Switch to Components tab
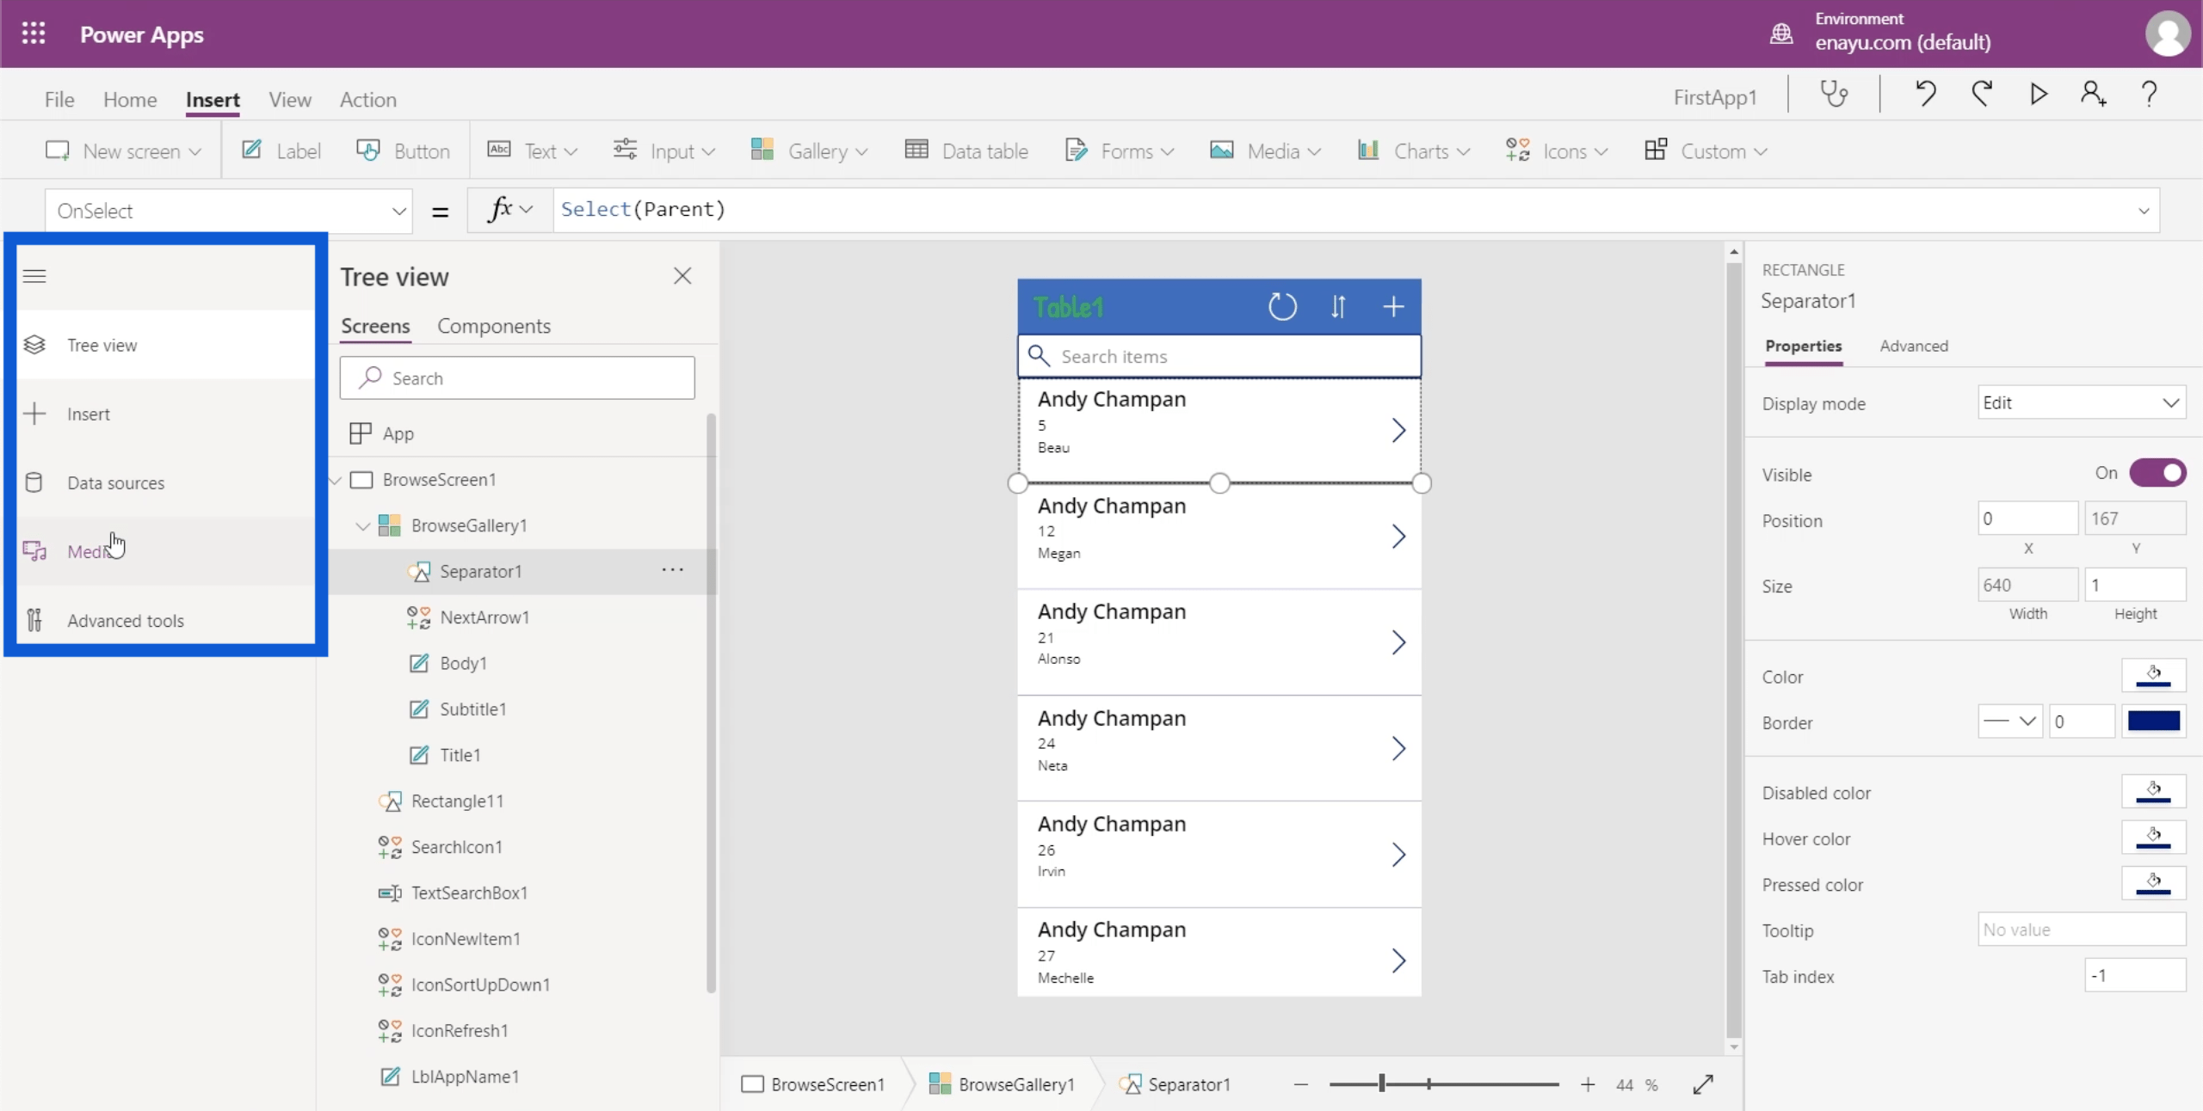 [x=493, y=324]
